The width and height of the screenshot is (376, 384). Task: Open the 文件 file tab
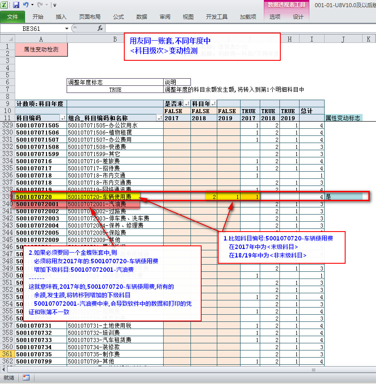coord(13,17)
